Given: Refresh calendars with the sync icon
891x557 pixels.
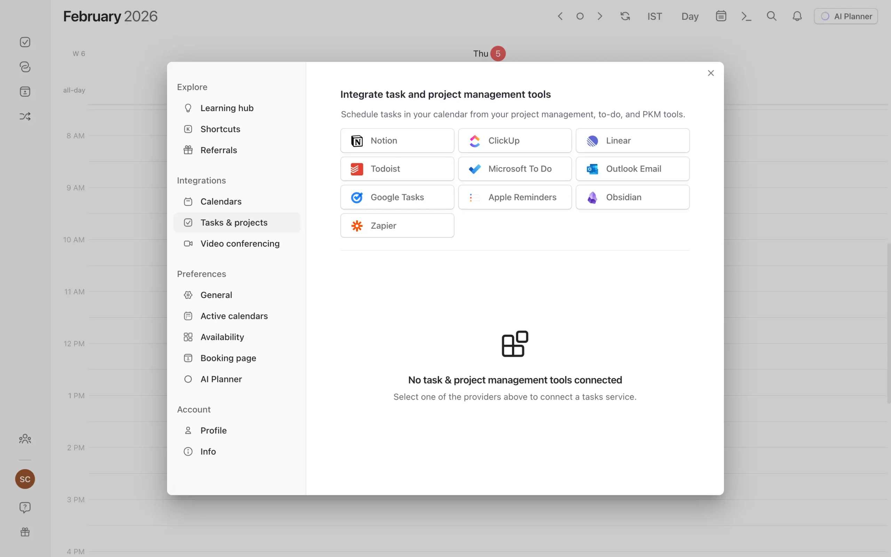Looking at the screenshot, I should (x=625, y=16).
